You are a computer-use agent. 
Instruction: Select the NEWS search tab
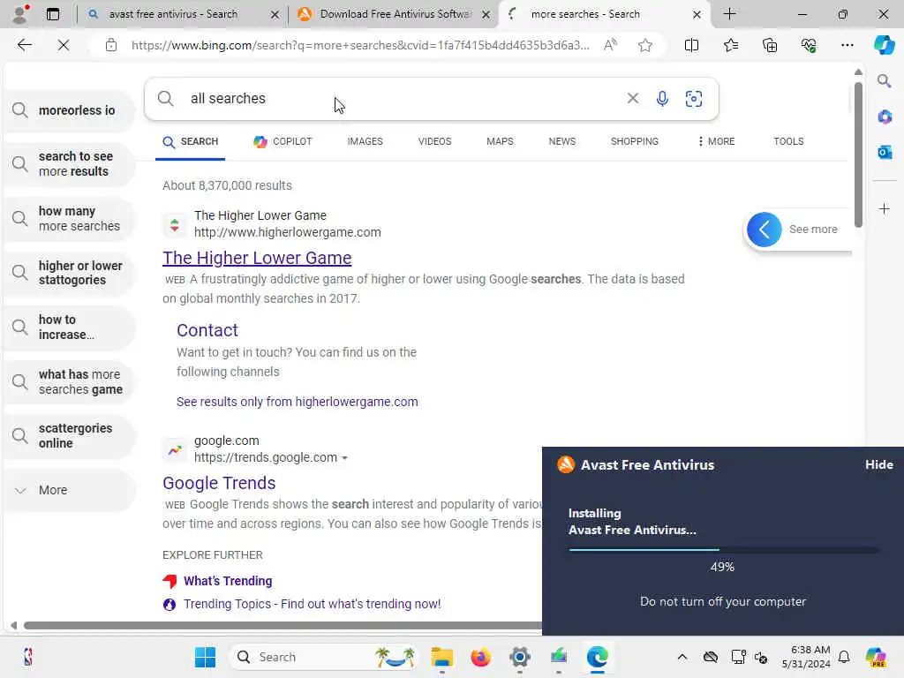562,142
